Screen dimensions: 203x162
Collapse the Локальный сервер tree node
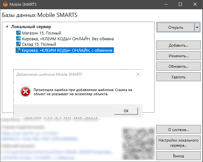(7, 27)
